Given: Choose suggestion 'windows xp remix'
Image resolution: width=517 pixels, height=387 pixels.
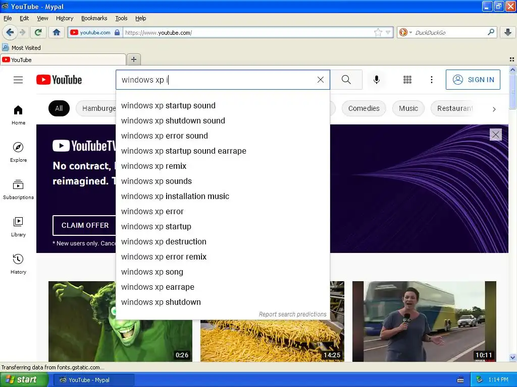Looking at the screenshot, I should coord(223,166).
